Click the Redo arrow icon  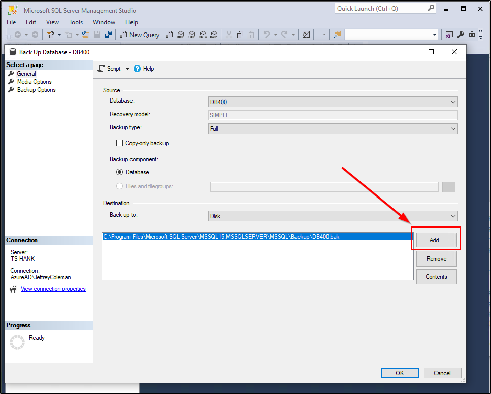coord(284,35)
